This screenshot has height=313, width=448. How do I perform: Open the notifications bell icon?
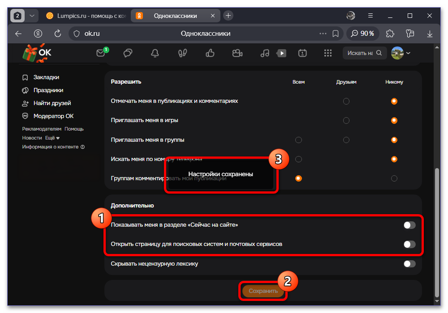pos(155,53)
